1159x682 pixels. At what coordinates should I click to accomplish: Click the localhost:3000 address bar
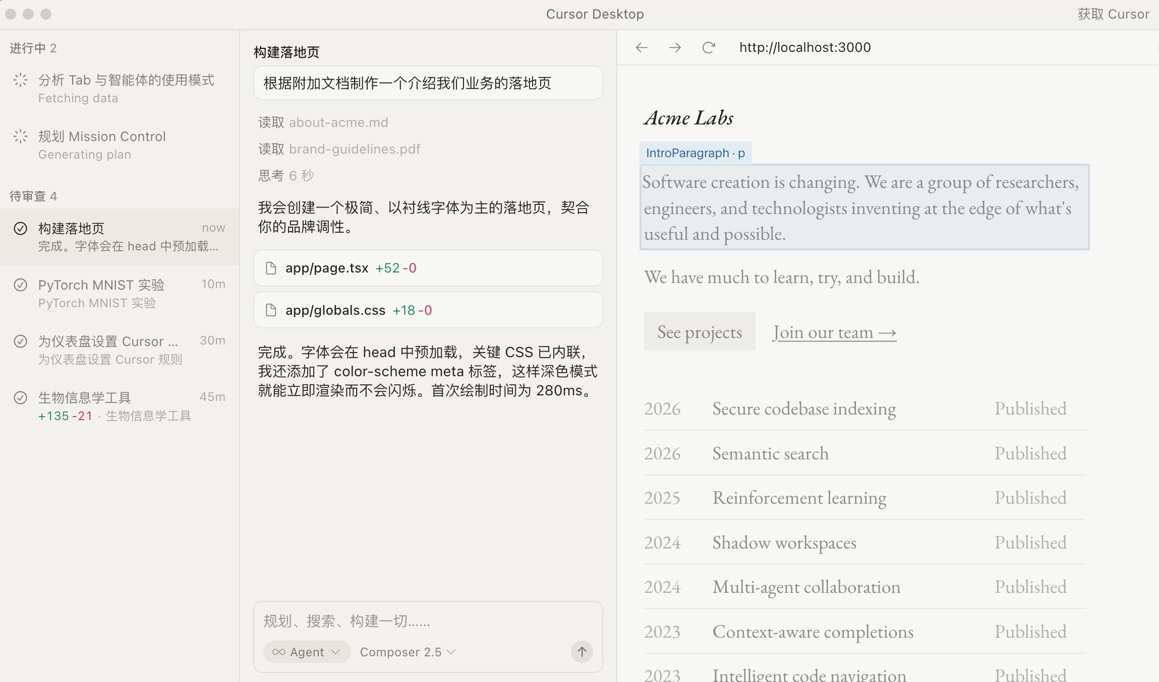(x=805, y=47)
